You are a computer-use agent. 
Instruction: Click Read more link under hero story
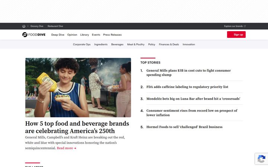[67, 148]
